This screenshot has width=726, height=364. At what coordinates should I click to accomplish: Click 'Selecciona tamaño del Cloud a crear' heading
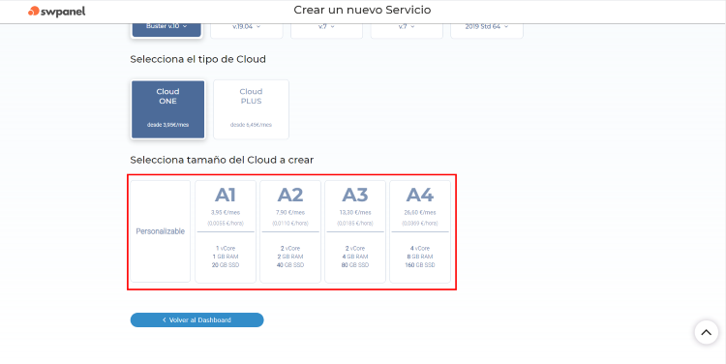coord(222,160)
